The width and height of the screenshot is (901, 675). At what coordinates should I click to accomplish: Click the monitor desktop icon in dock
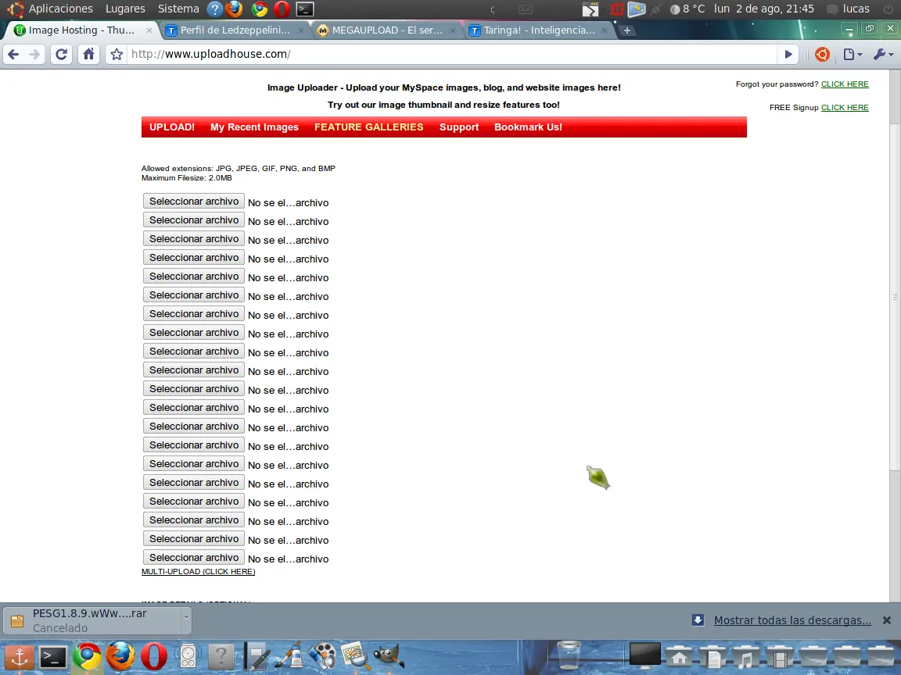click(644, 655)
